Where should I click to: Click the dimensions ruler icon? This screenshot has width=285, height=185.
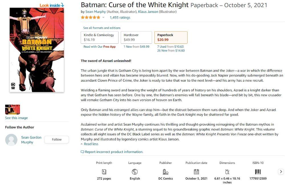click(227, 172)
